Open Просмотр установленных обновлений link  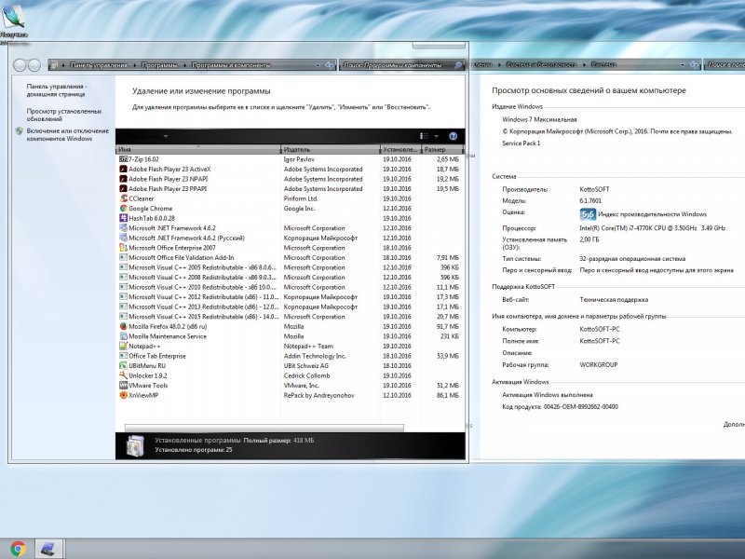click(x=64, y=115)
